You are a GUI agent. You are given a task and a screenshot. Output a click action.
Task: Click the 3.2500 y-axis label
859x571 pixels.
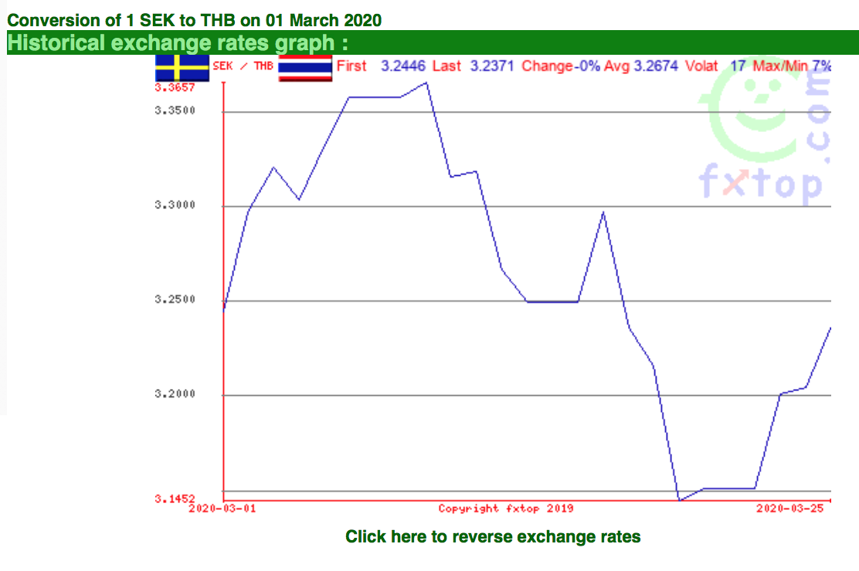[175, 299]
